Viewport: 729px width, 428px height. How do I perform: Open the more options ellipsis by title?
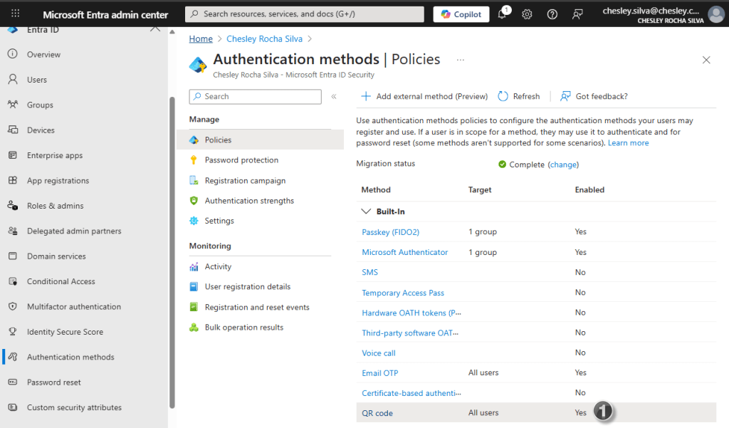point(461,60)
